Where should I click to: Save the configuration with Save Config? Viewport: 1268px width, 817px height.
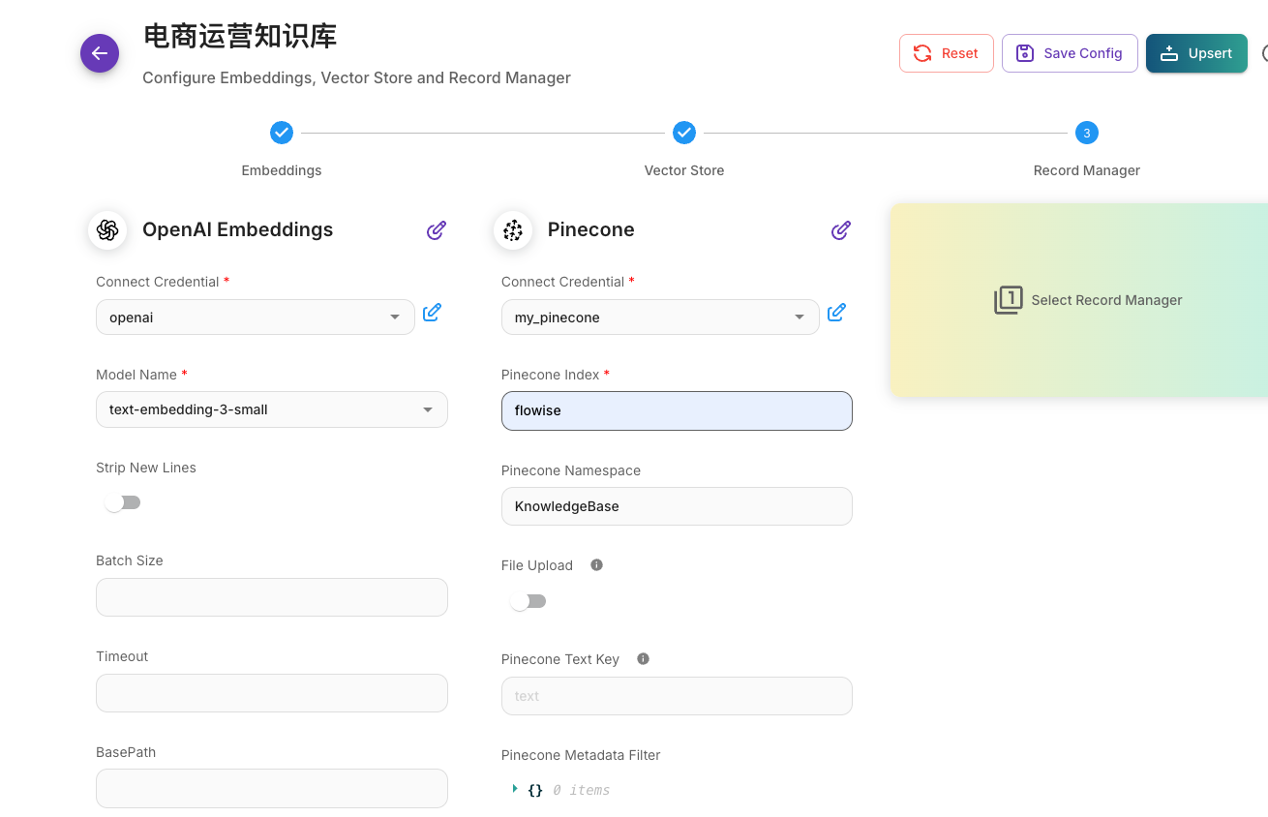tap(1070, 53)
